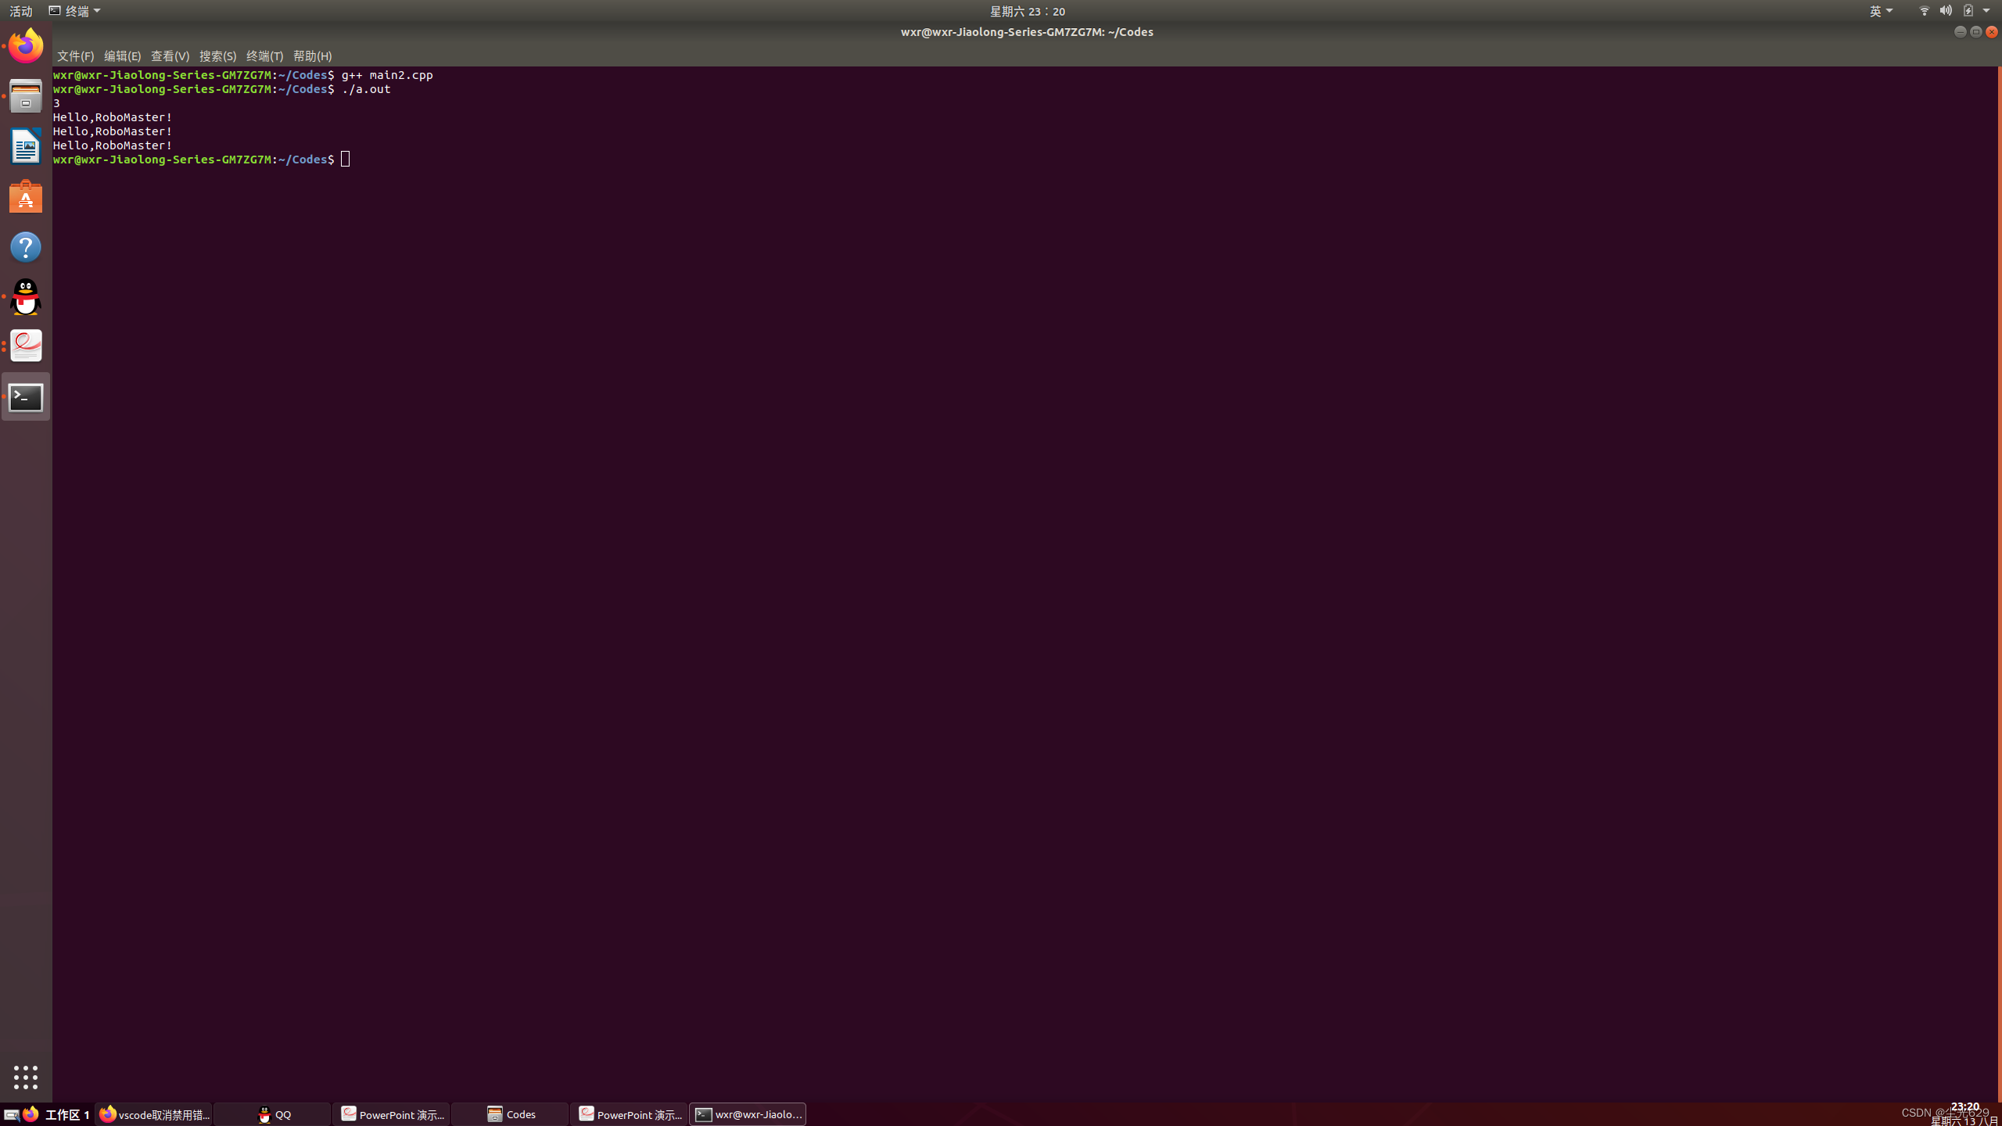Click the 活动 Activities button
2002x1126 pixels.
(x=21, y=11)
